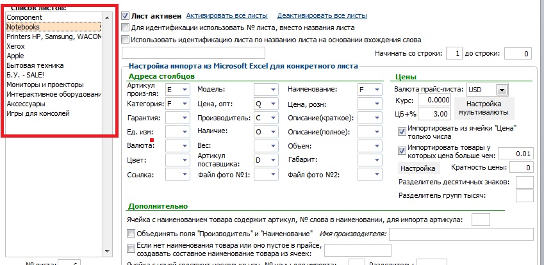The width and height of the screenshot is (544, 265).
Task: Open Валюта column dropdown
Action: [185, 146]
